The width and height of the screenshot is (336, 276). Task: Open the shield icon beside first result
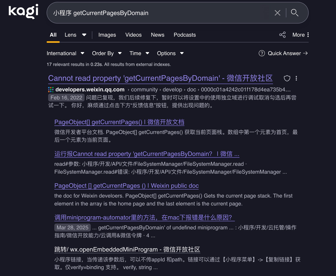coord(287,78)
